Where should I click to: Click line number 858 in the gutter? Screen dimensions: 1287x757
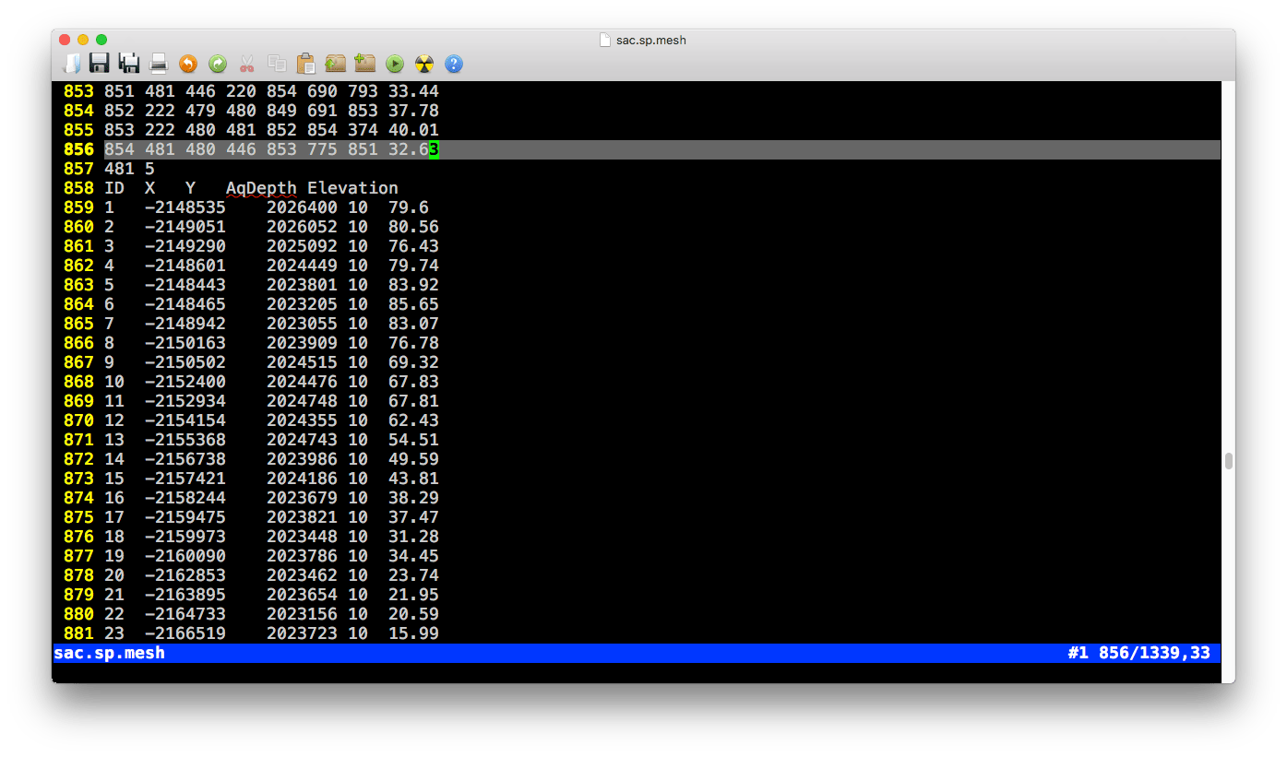tap(78, 188)
